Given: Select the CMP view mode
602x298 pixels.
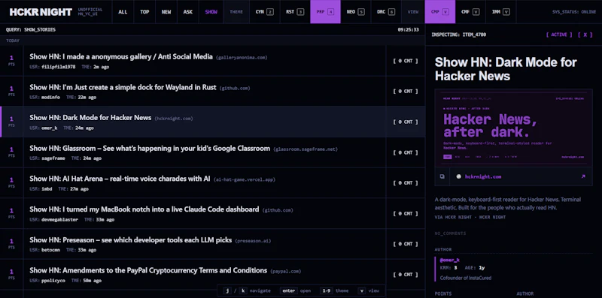Looking at the screenshot, I should 440,12.
